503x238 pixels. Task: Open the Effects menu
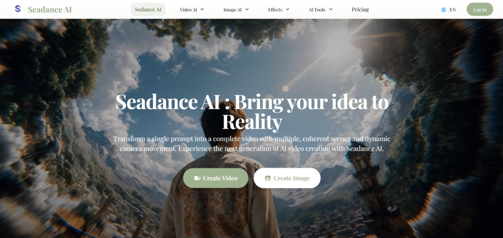(x=279, y=10)
